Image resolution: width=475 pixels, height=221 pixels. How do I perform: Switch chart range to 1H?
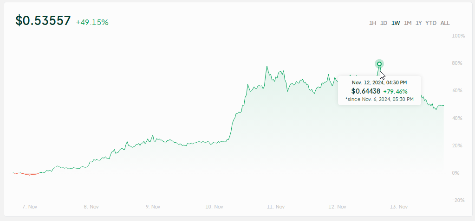(x=372, y=23)
